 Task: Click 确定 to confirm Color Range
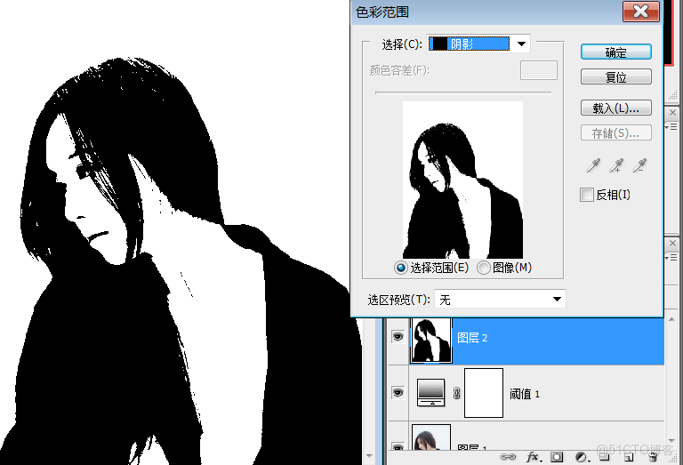point(616,52)
